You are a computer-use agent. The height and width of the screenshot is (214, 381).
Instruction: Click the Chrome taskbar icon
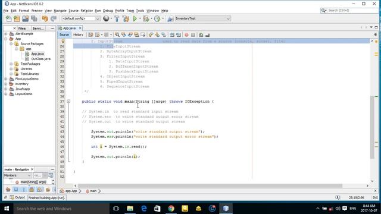point(171,209)
